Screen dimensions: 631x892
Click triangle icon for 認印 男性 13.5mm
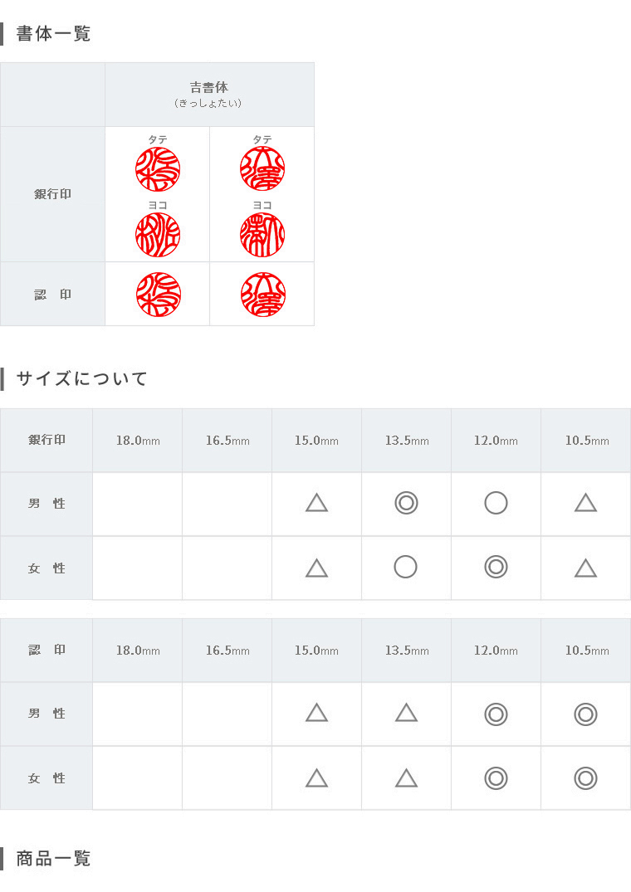tap(406, 712)
